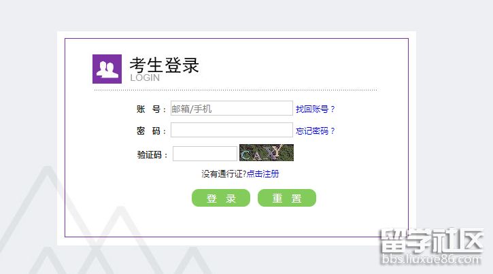Open the 忘记密码? link
493x274 pixels.
pyautogui.click(x=316, y=131)
